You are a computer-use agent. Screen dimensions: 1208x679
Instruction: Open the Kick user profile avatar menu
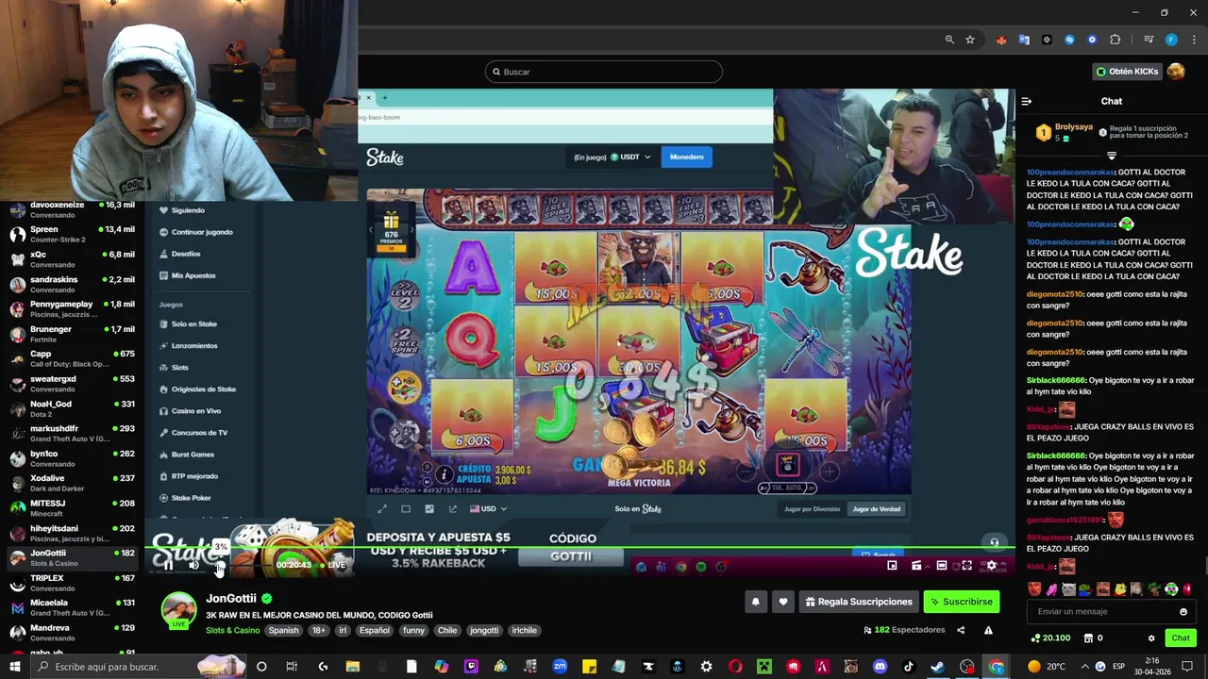1176,72
